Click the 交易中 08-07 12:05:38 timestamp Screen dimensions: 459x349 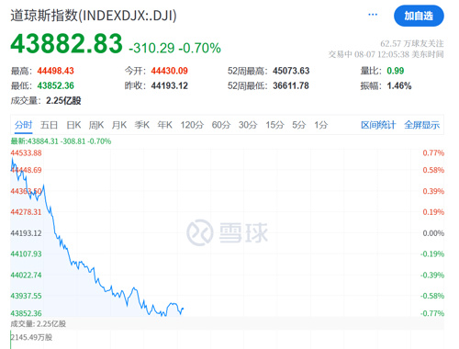coord(386,54)
